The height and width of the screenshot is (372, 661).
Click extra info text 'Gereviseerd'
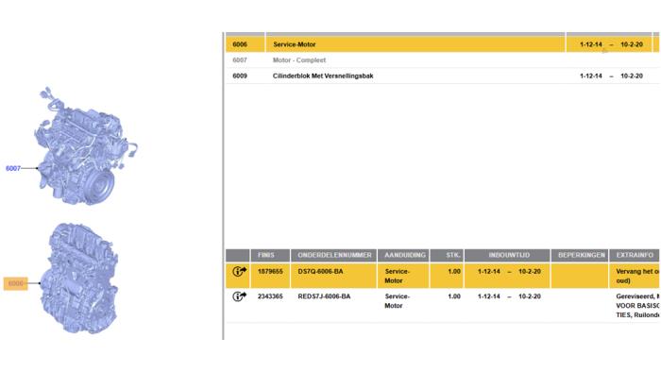pos(636,296)
